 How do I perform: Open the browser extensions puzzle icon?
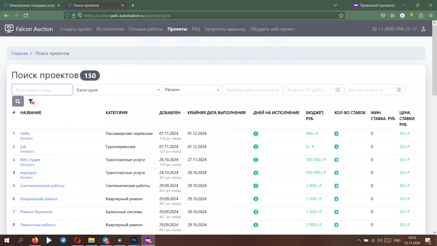pyautogui.click(x=421, y=16)
